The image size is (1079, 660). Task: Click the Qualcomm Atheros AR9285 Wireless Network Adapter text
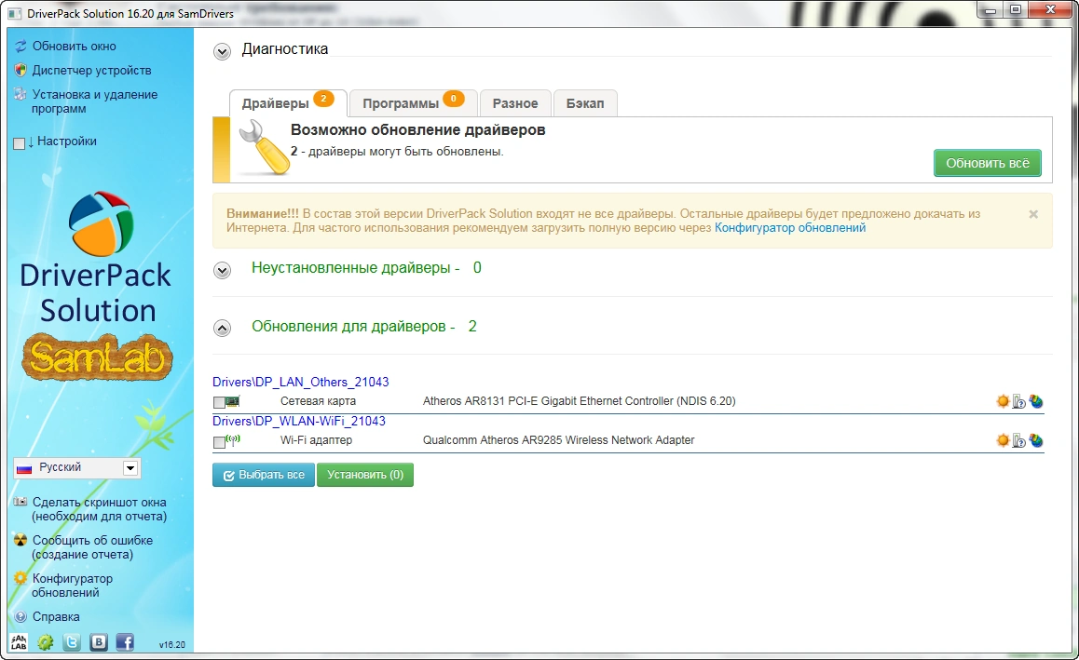click(559, 440)
